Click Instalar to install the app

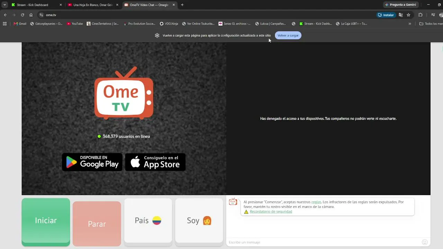[x=386, y=15]
